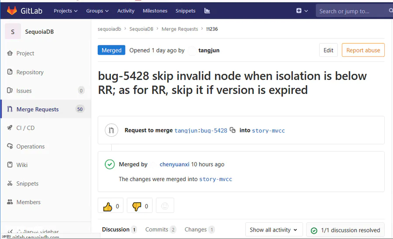Open the instance statistics chart icon

click(x=207, y=11)
